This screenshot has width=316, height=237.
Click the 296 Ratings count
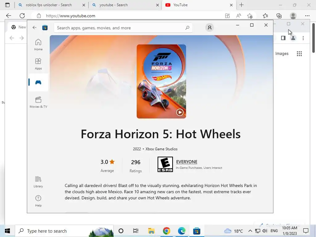[136, 162]
